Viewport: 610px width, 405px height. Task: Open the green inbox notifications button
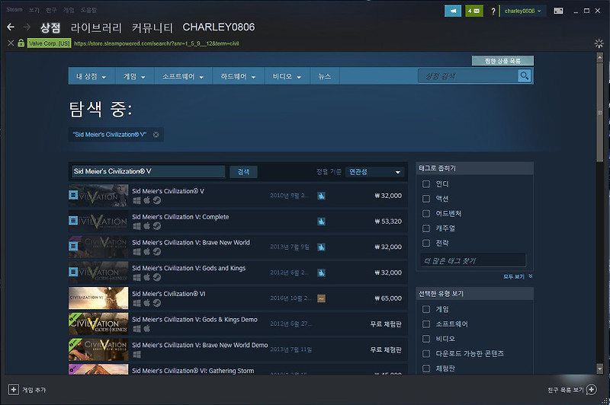[474, 11]
